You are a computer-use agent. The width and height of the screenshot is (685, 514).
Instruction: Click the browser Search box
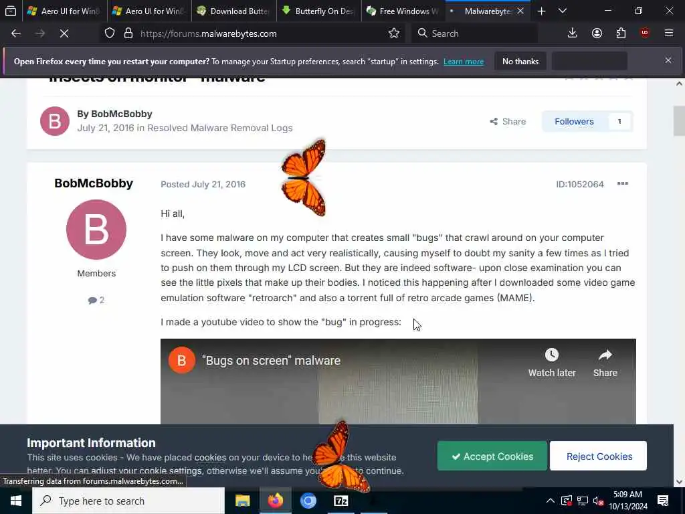[x=475, y=33]
